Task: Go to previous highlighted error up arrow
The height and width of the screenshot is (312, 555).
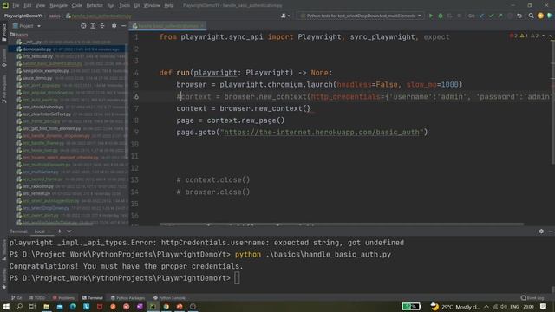Action: coord(544,36)
